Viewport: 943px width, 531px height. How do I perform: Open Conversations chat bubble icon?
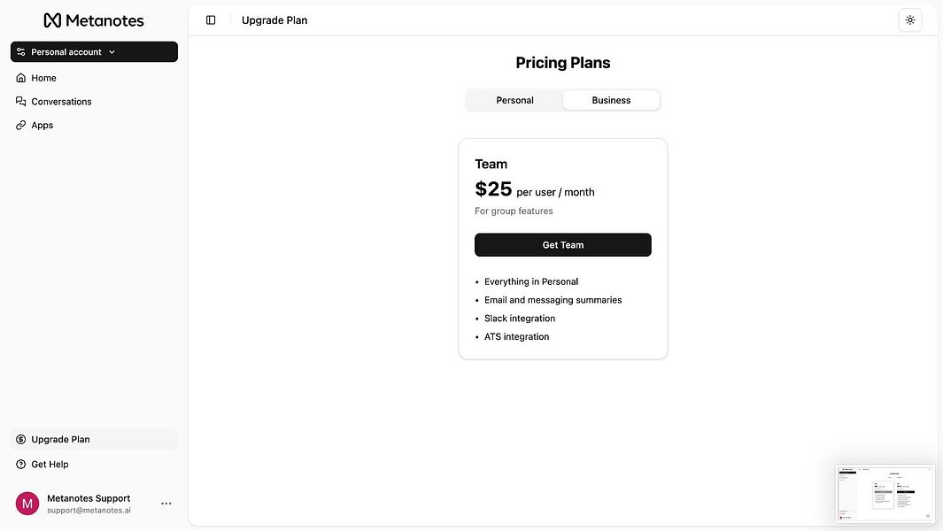pyautogui.click(x=21, y=102)
